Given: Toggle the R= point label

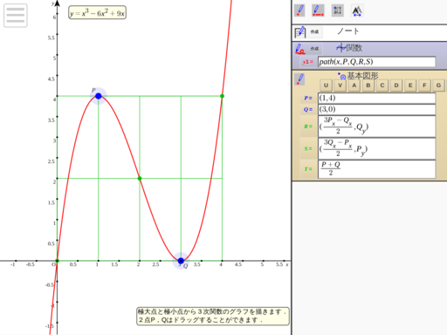Looking at the screenshot, I should (308, 126).
